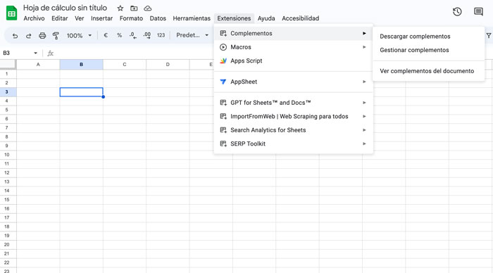The image size is (493, 273).
Task: Open ImportFromWeb add-on submenu
Action: (x=294, y=116)
